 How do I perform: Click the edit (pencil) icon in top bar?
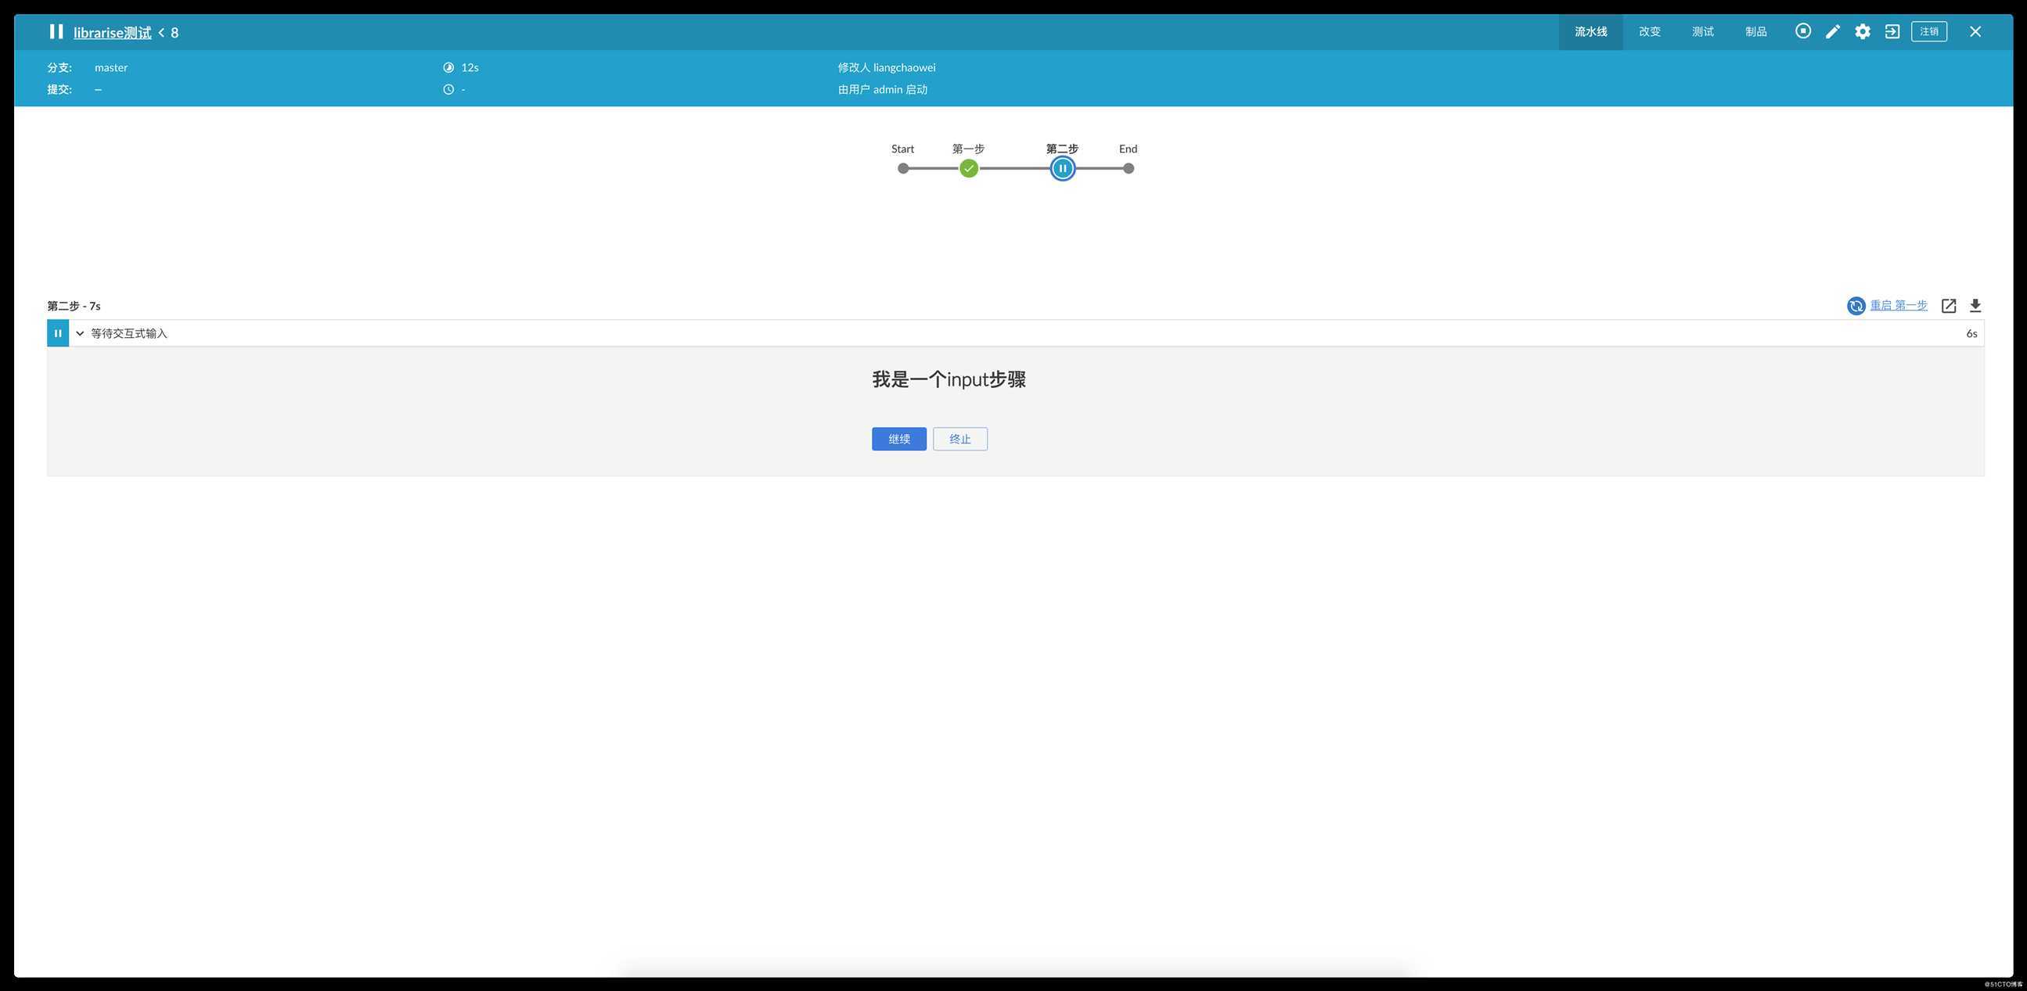tap(1832, 31)
